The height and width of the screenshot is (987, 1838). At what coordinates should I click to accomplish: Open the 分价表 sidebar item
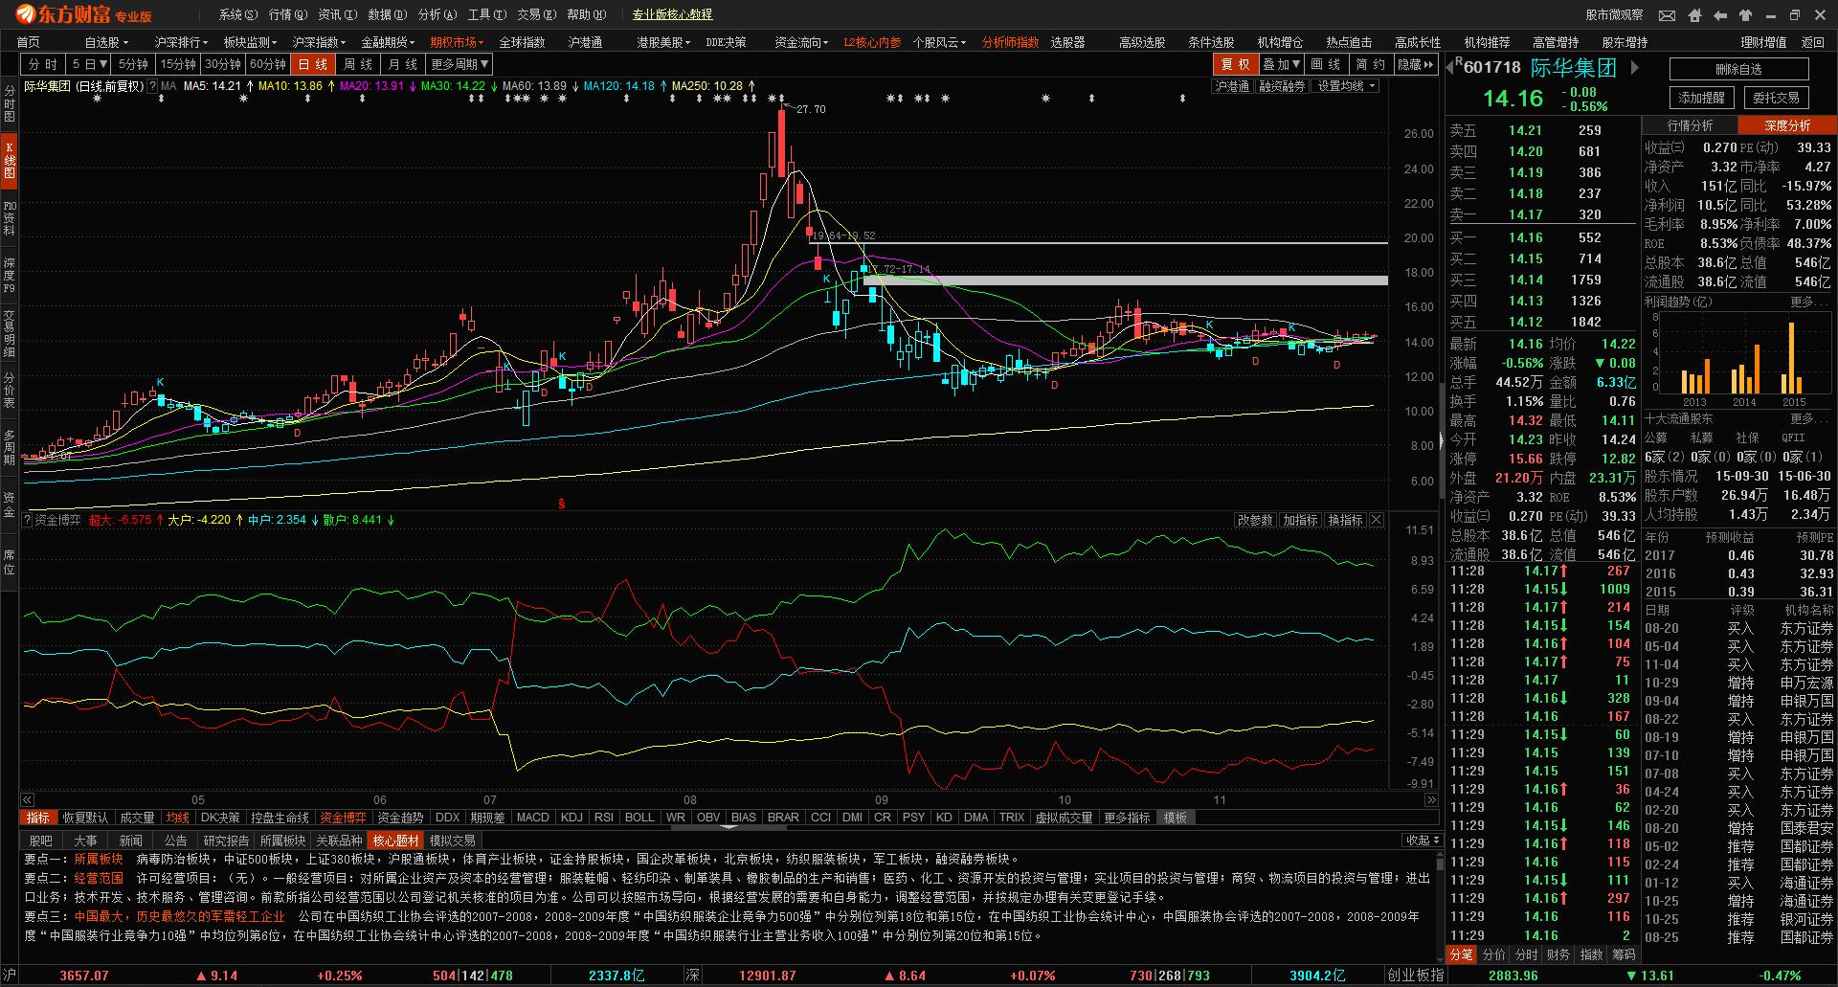[10, 390]
